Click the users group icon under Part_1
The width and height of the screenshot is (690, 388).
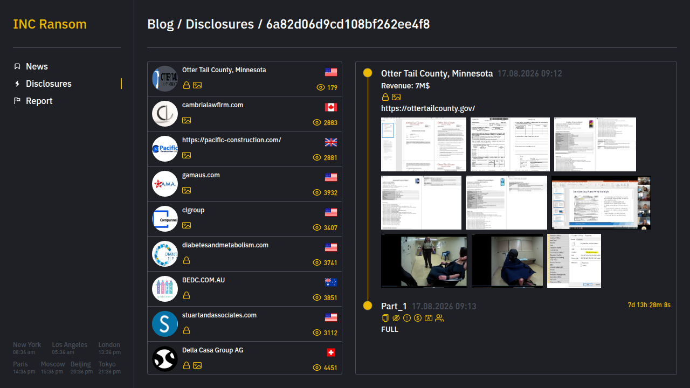(x=439, y=318)
